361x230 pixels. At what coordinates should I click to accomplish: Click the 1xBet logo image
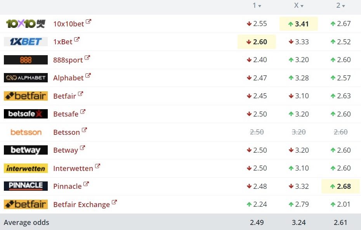tap(26, 42)
